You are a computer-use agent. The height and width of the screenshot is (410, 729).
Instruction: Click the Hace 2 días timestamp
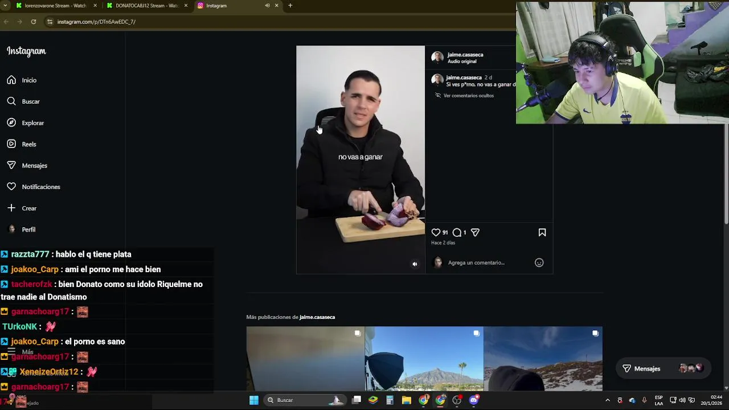point(443,243)
